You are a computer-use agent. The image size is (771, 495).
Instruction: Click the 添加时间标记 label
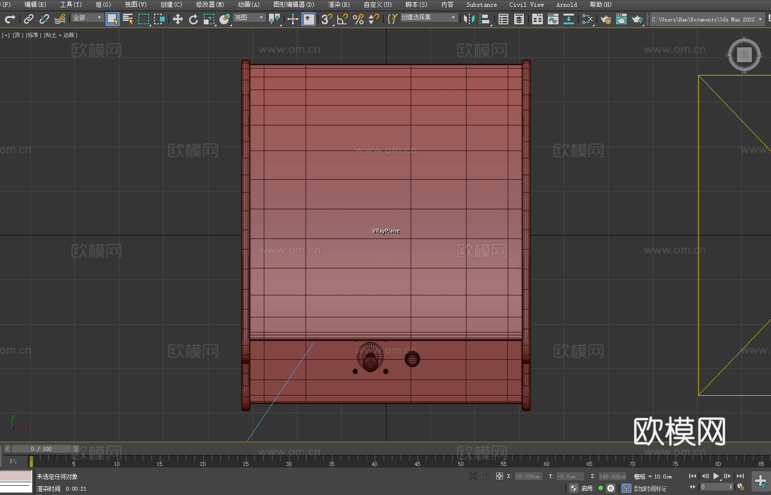650,488
